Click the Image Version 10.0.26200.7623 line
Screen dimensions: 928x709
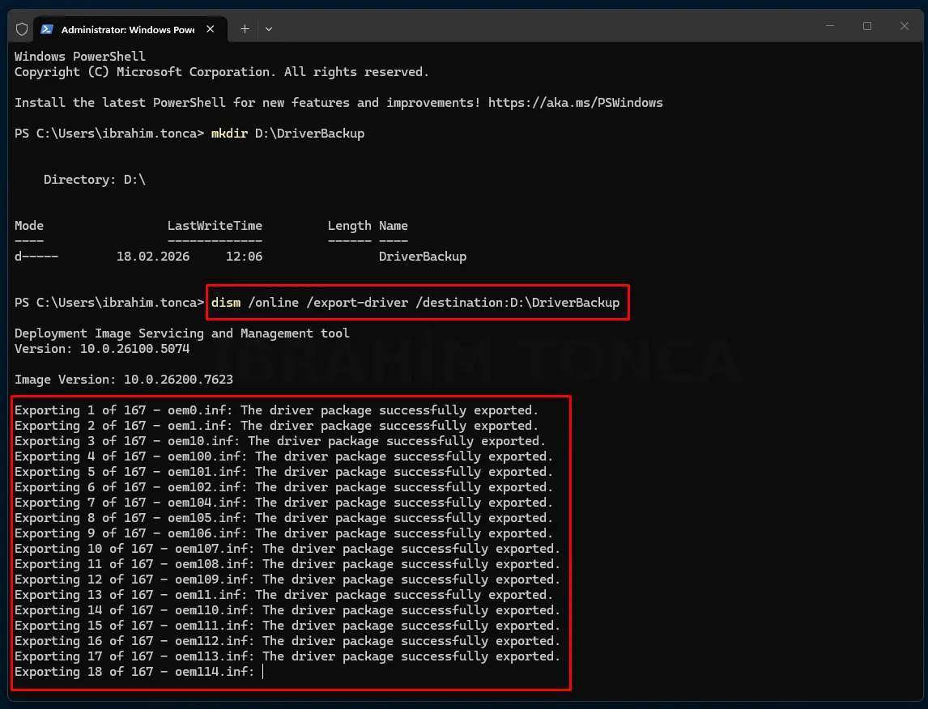tap(124, 380)
